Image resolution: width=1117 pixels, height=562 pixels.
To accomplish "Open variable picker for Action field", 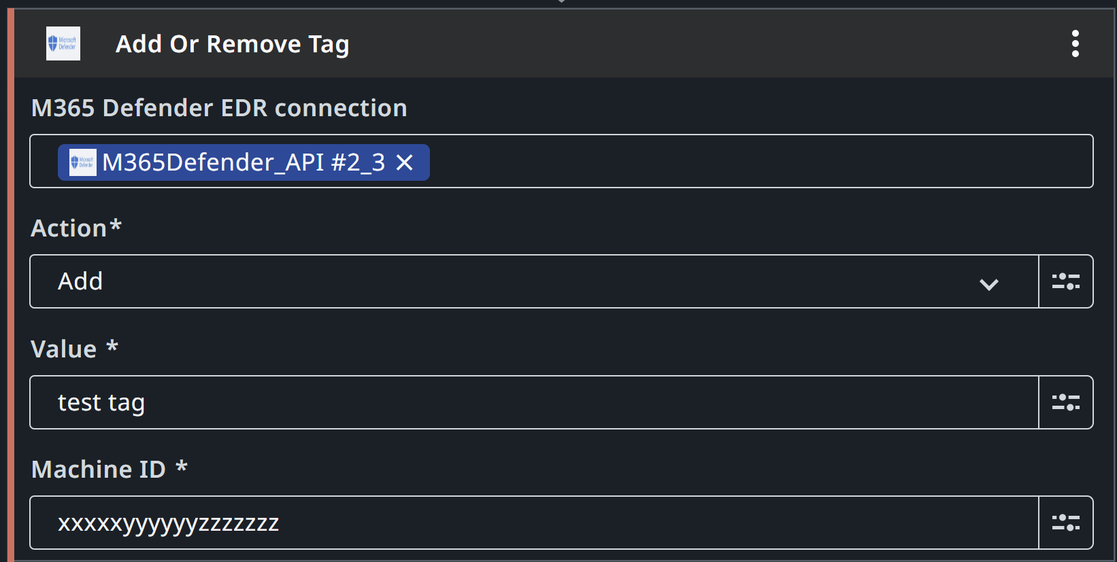I will tap(1066, 281).
